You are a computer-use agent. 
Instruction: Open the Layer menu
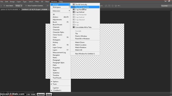point(19,2)
